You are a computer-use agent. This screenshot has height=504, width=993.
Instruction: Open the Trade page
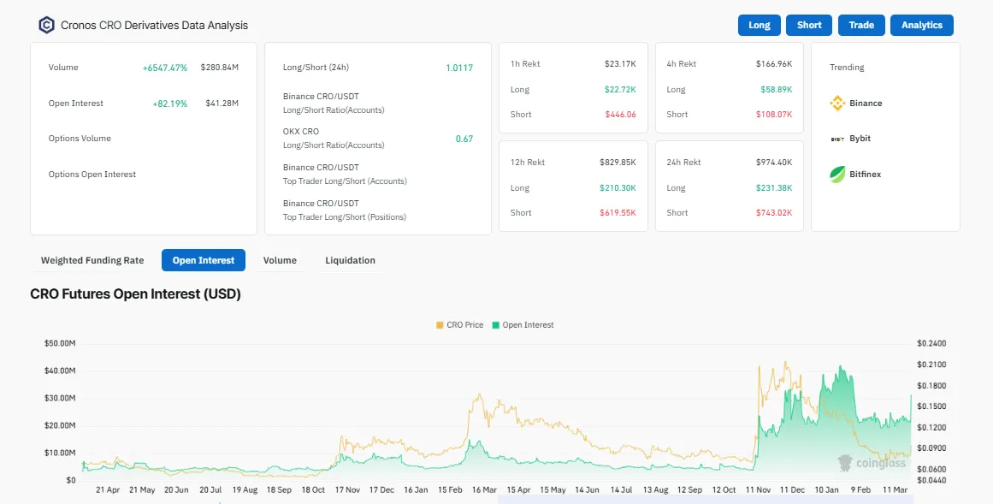click(860, 25)
